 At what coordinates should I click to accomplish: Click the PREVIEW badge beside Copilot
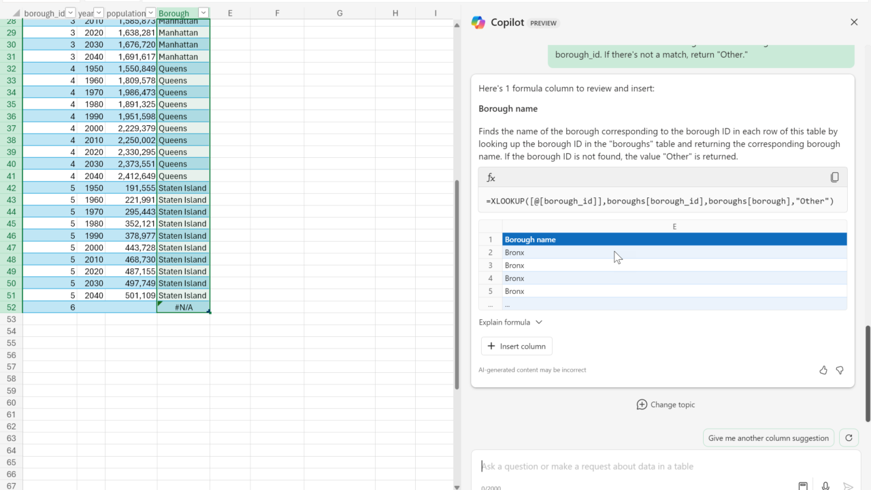coord(544,23)
